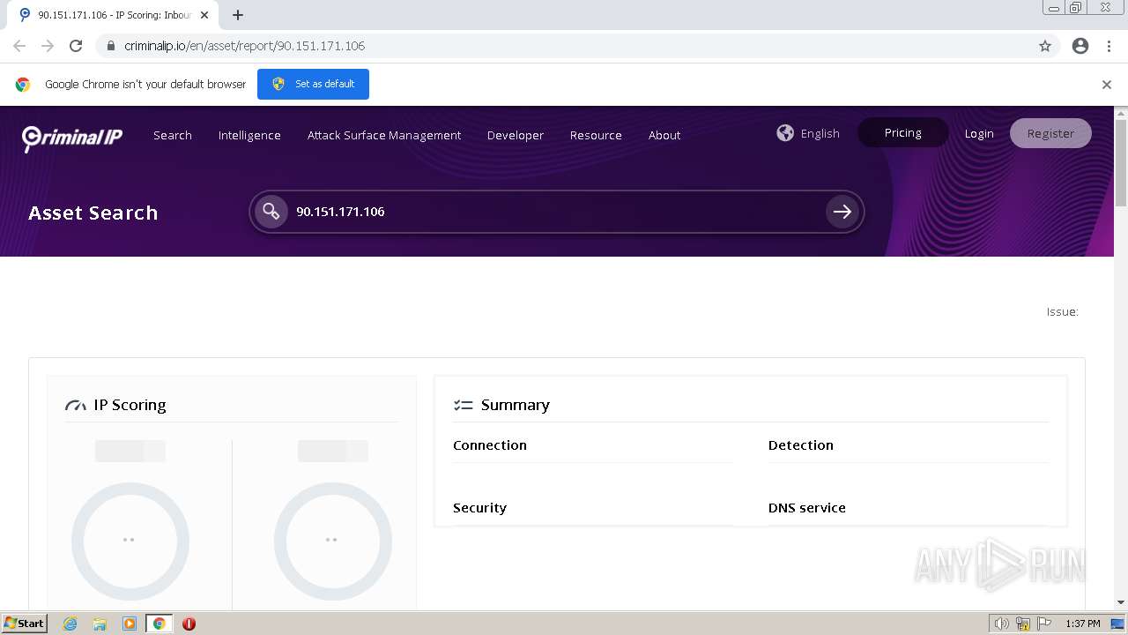This screenshot has width=1128, height=635.
Task: Click the taskbar clock showing 1:37 PM
Action: [1083, 624]
